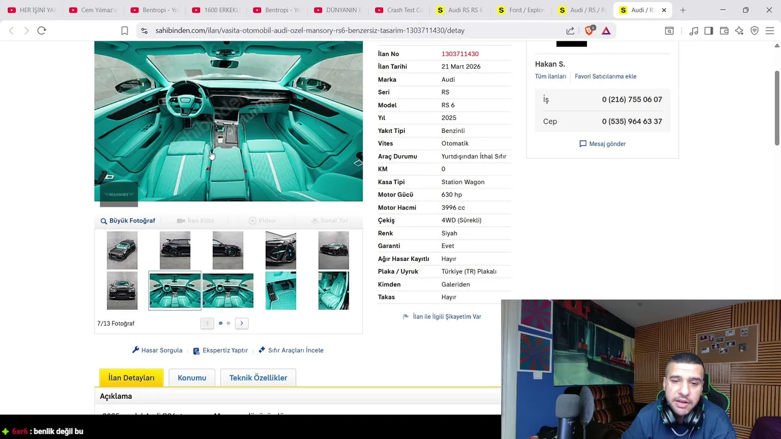Bookmark this page icon
The width and height of the screenshot is (781, 439).
pos(124,30)
